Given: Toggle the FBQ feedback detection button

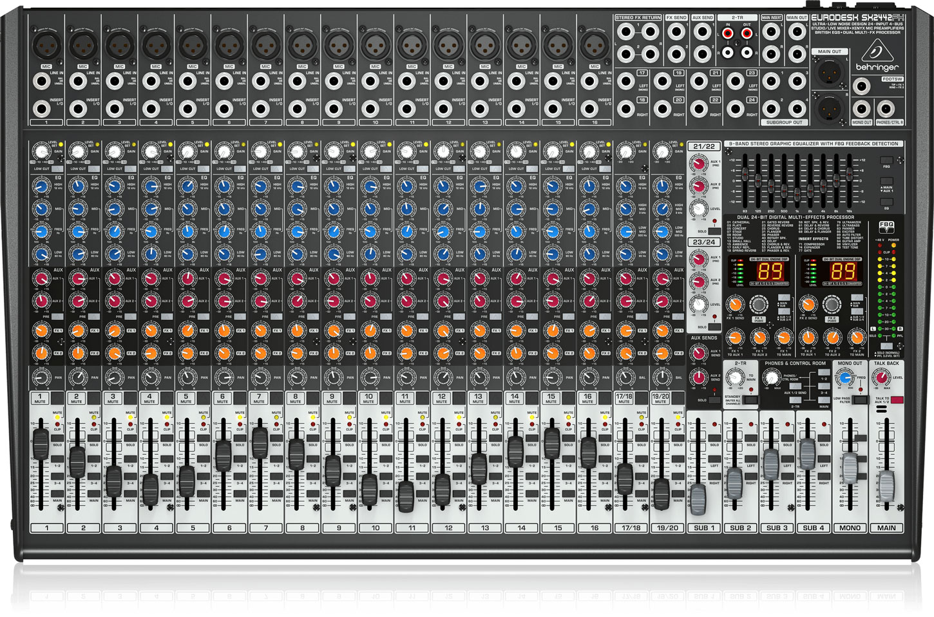Looking at the screenshot, I should pyautogui.click(x=887, y=160).
